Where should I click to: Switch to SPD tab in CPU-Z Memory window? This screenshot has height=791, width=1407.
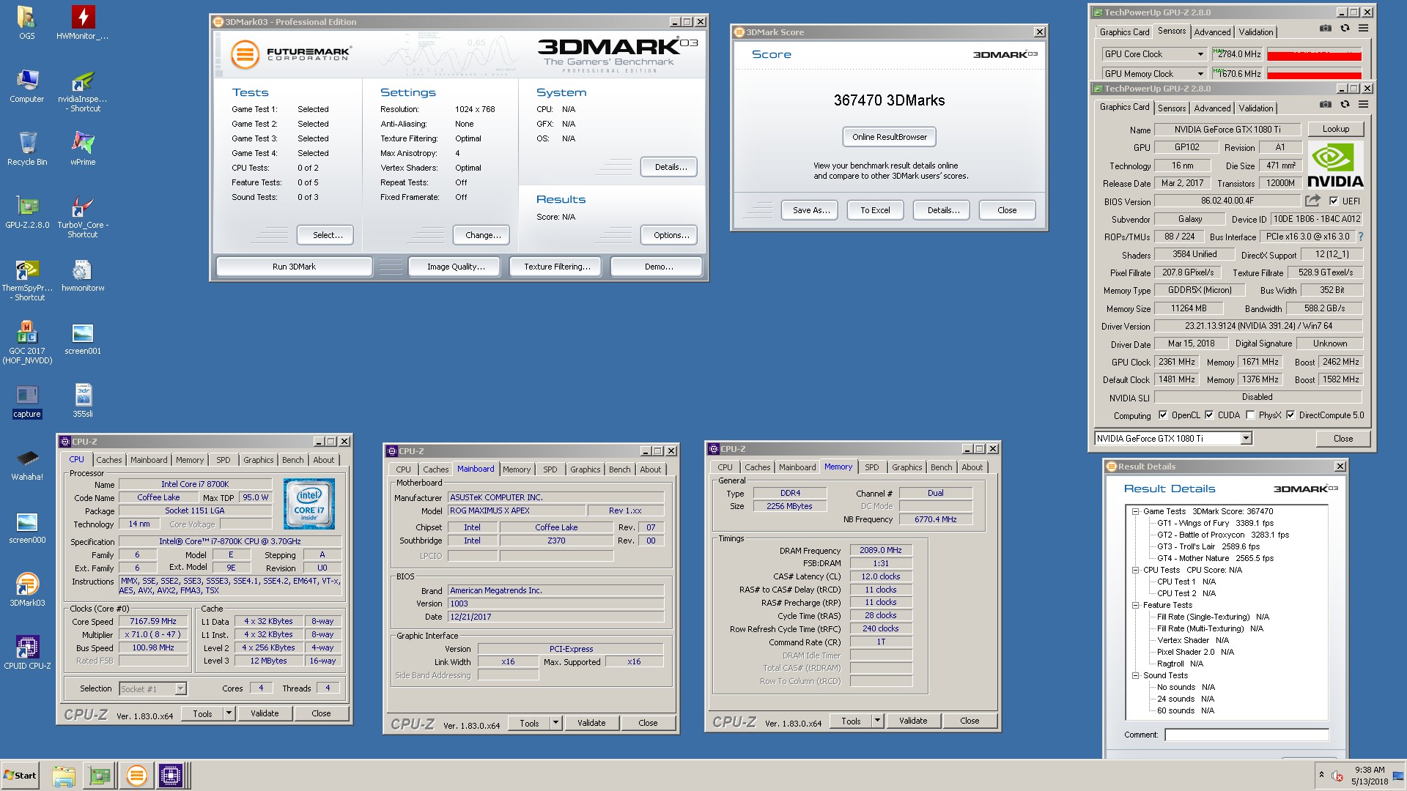point(871,467)
